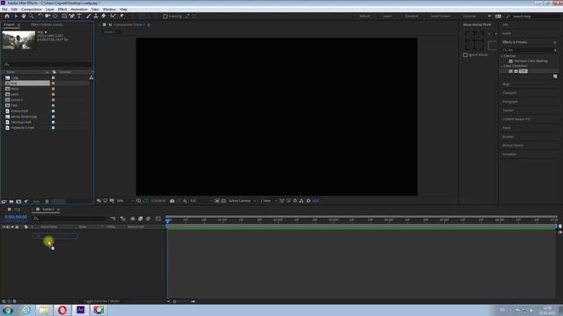Toggle the transparency grid in viewer

pyautogui.click(x=223, y=201)
